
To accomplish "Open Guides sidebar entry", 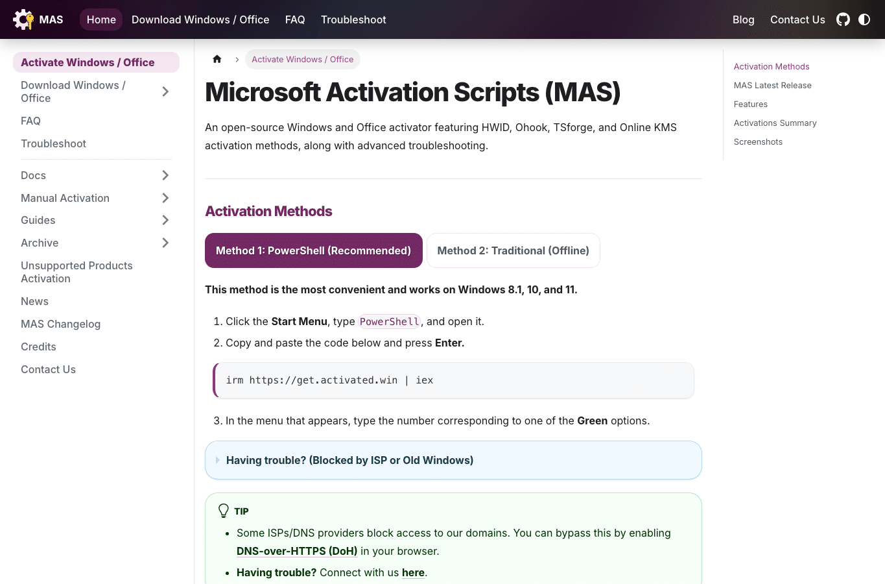I will 38,220.
